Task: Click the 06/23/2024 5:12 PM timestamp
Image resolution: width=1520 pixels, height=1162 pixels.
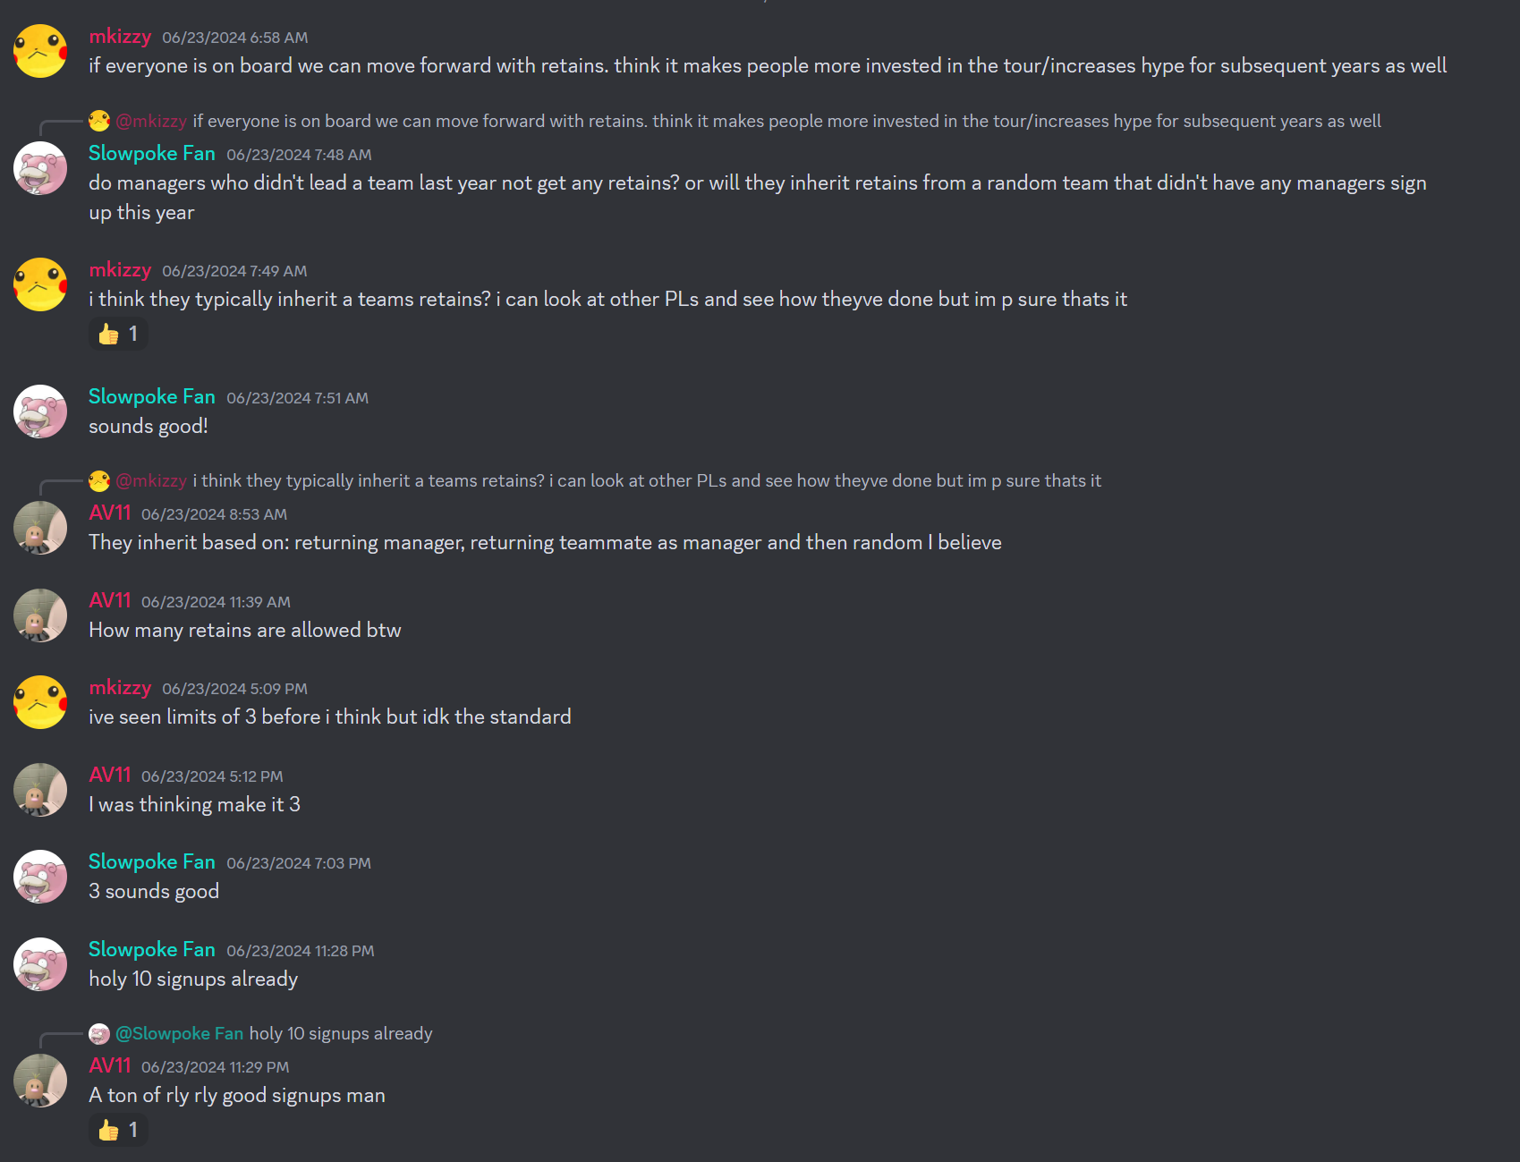Action: pos(212,776)
